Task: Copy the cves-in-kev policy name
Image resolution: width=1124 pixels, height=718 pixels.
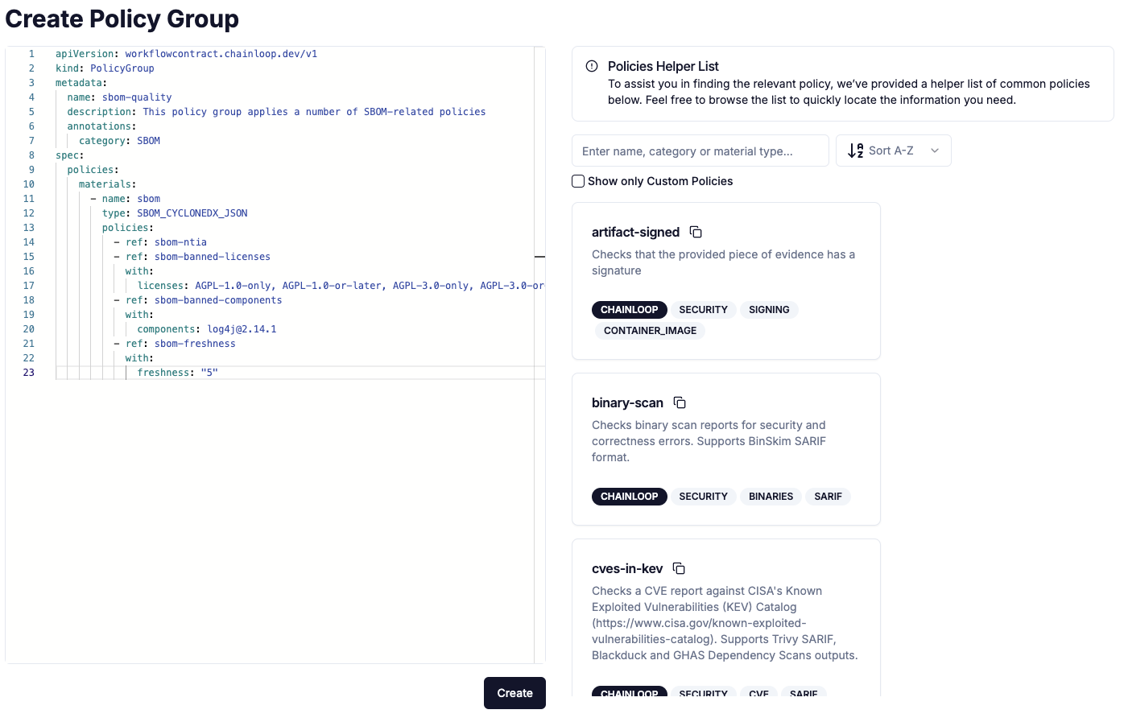Action: pyautogui.click(x=679, y=569)
